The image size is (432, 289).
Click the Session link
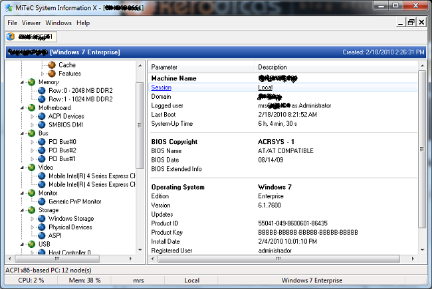[162, 87]
